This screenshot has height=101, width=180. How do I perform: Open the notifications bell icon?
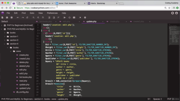[x=172, y=13]
